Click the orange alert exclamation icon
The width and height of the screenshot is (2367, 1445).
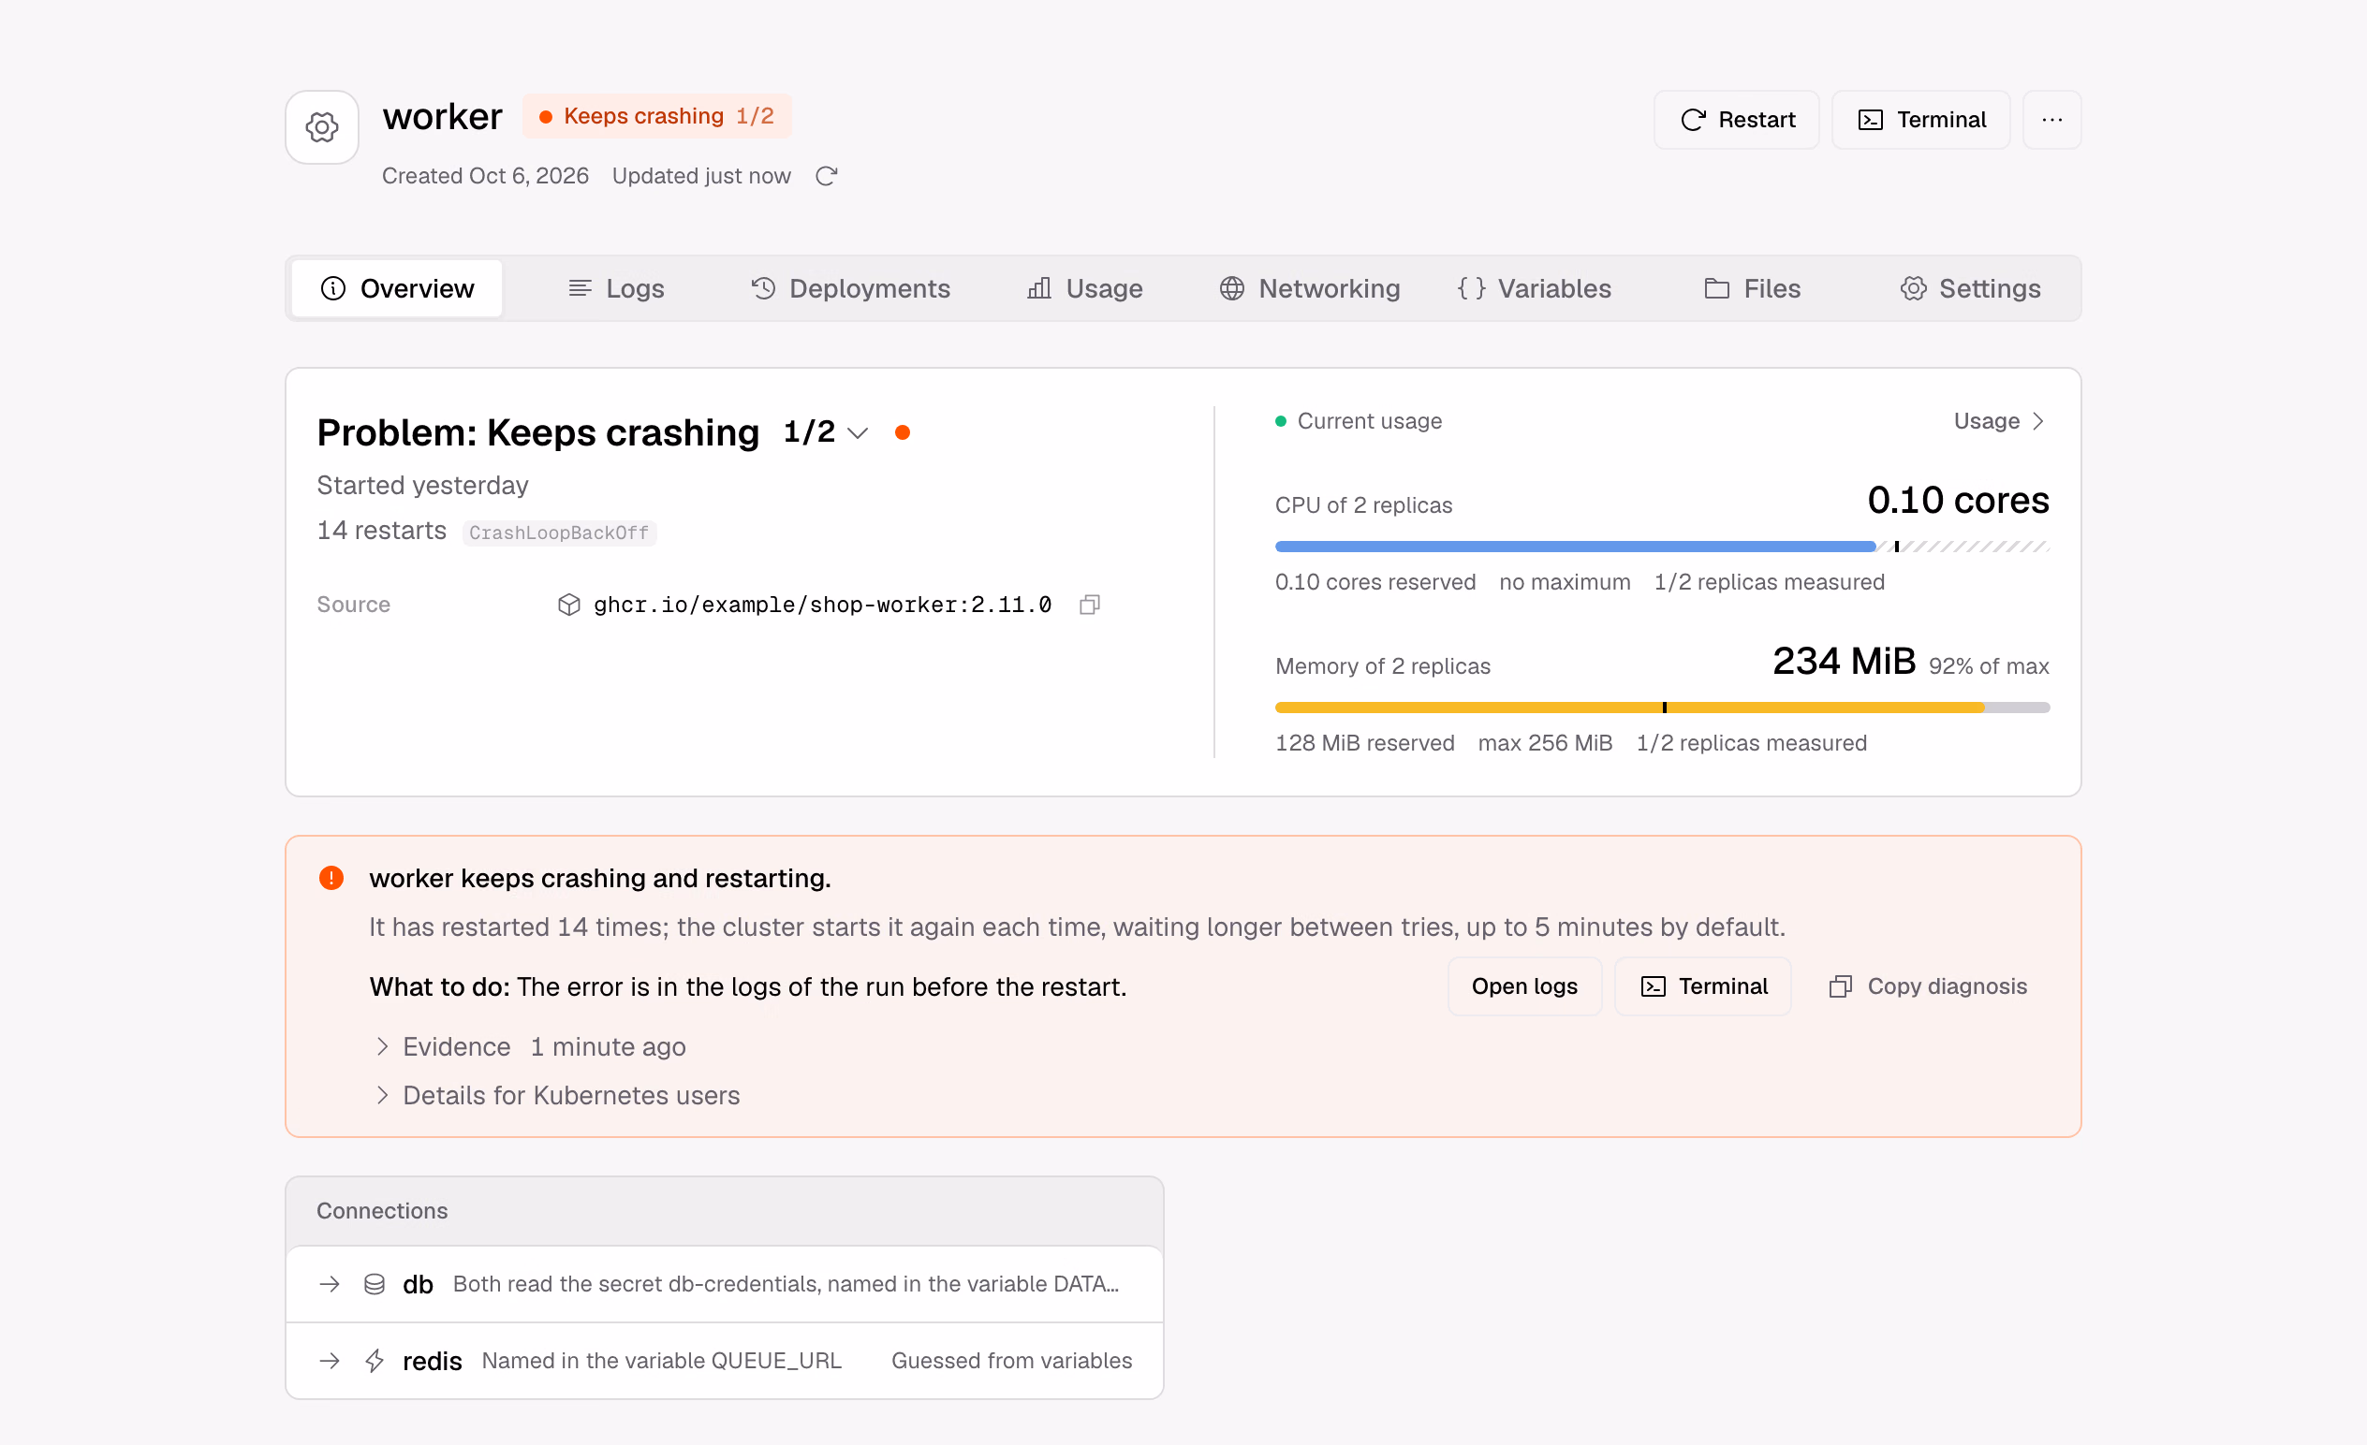click(331, 878)
